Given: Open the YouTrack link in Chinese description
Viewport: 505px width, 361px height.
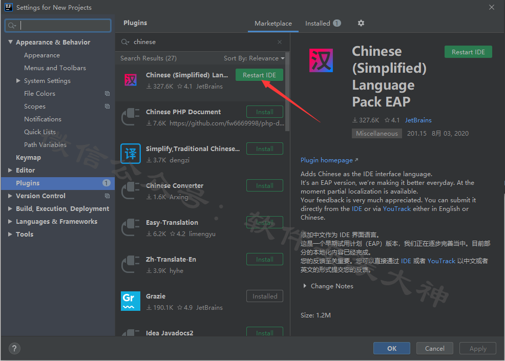Looking at the screenshot, I should (441, 261).
